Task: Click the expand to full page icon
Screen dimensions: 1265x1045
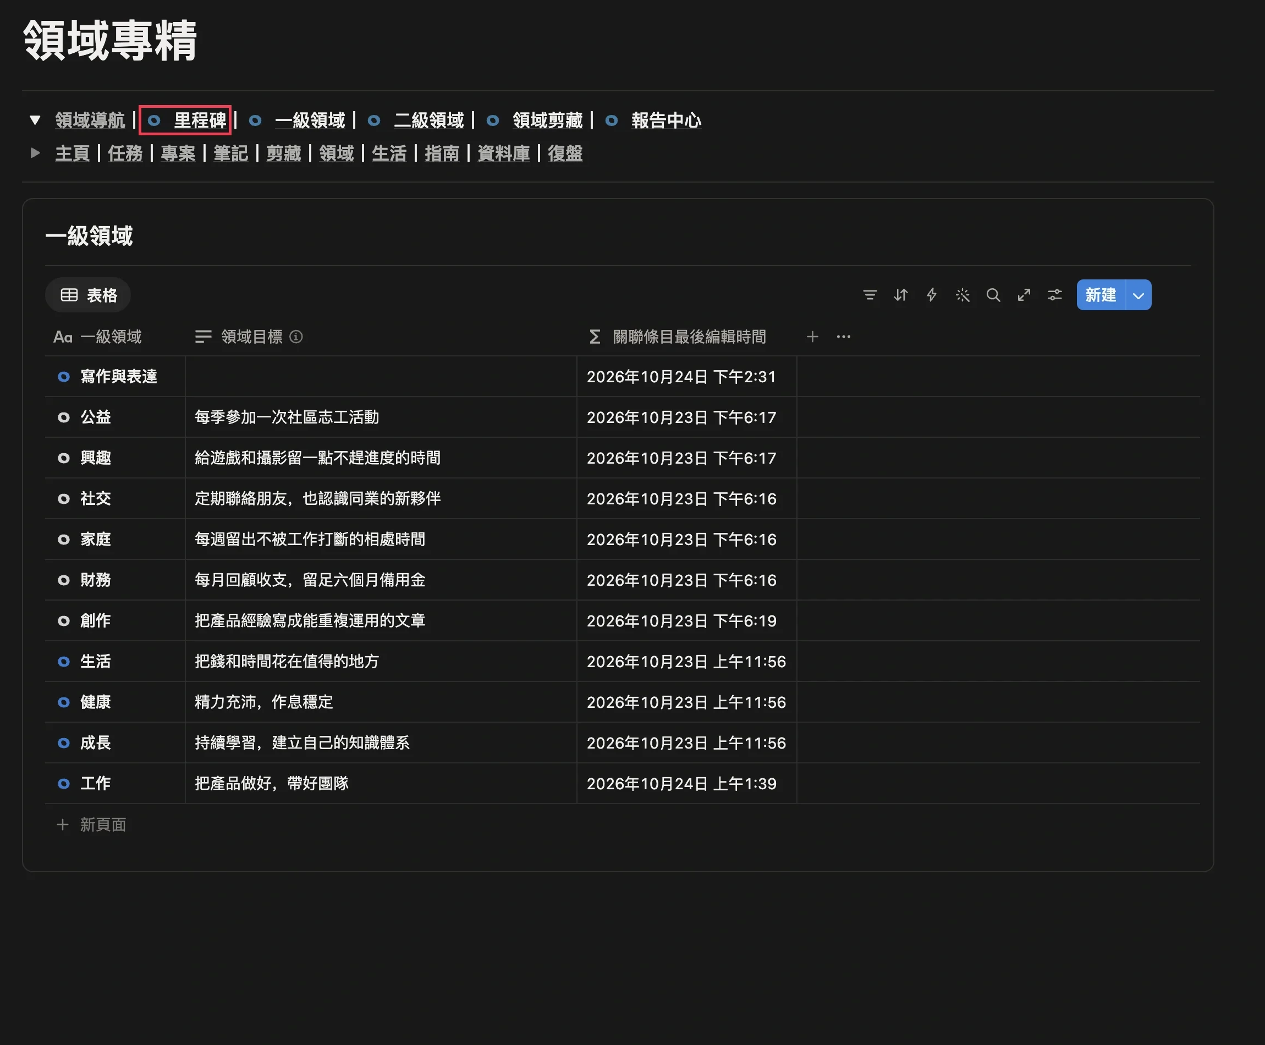Action: pos(1024,295)
